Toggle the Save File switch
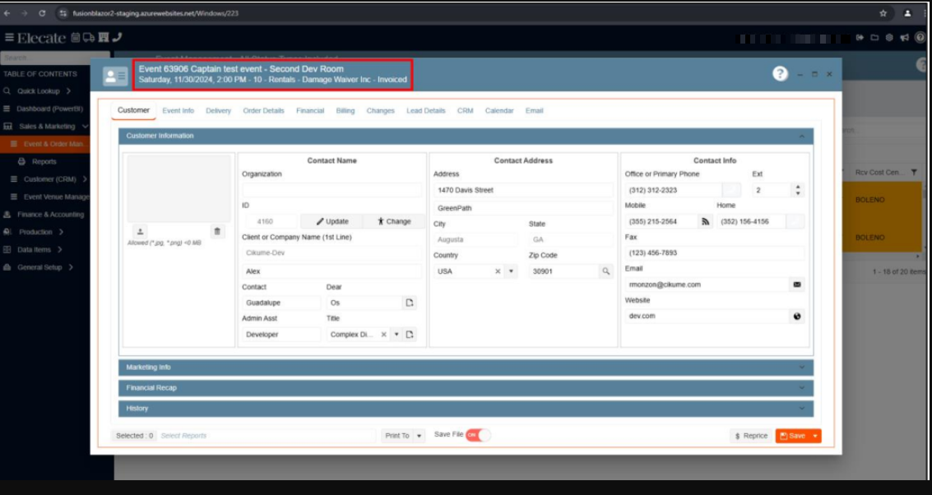This screenshot has width=932, height=495. pyautogui.click(x=478, y=436)
